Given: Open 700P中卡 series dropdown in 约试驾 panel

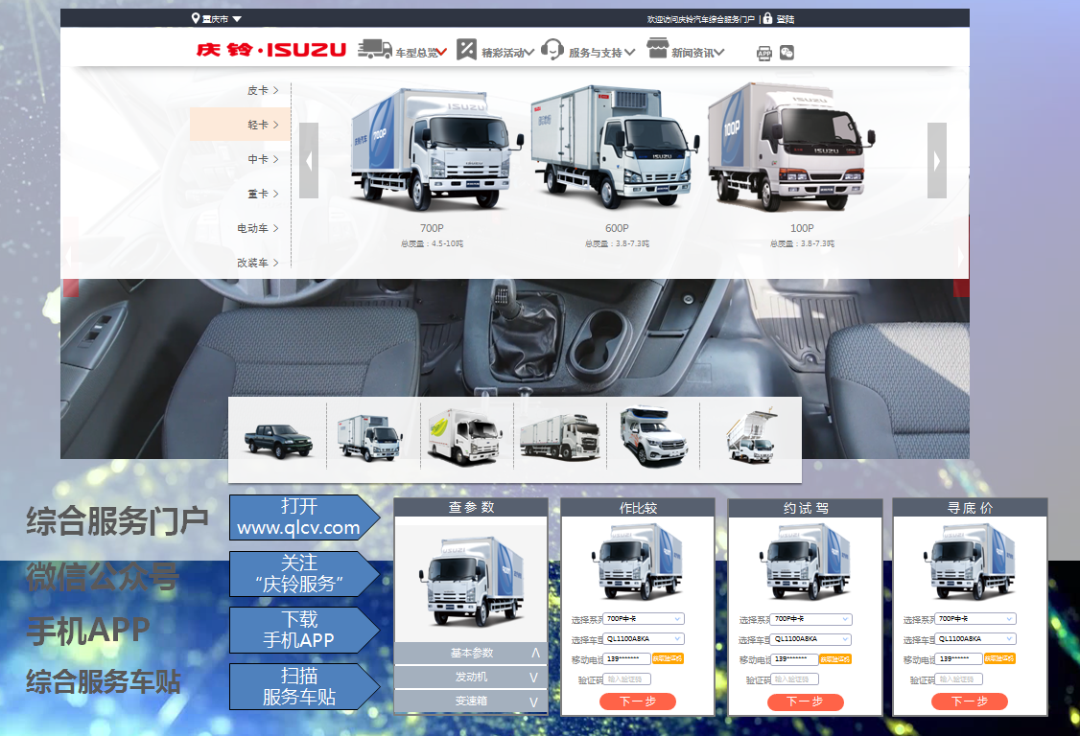Looking at the screenshot, I should pos(811,619).
